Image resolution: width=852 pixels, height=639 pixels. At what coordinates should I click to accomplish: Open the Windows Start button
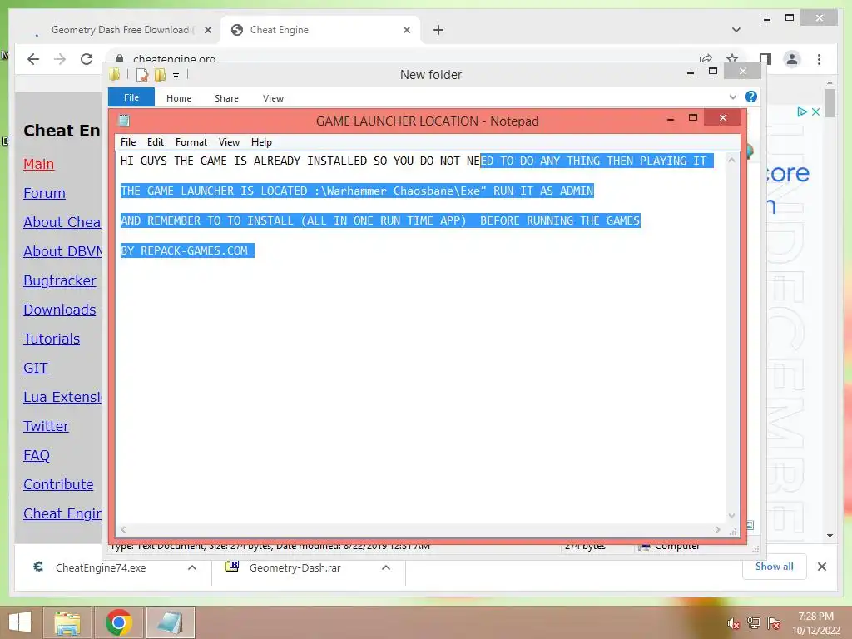click(20, 622)
